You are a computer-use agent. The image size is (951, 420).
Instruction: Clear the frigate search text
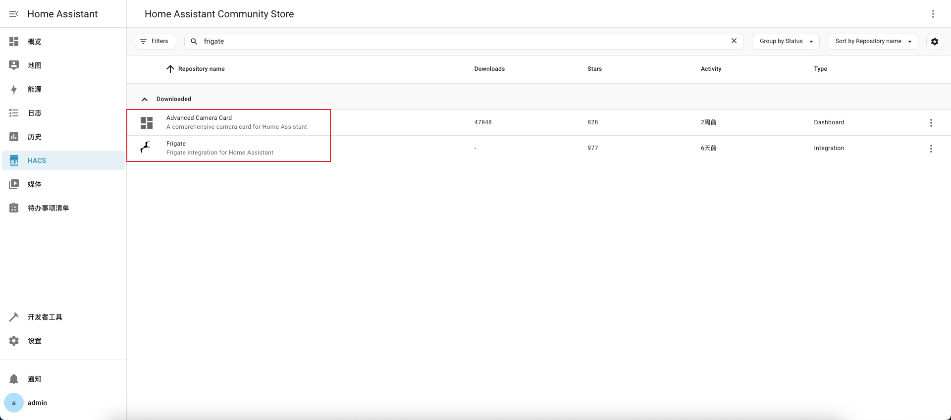point(734,41)
